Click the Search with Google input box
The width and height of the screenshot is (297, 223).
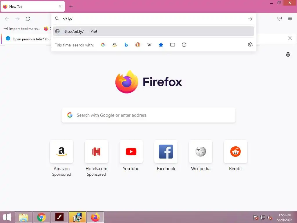(148, 115)
